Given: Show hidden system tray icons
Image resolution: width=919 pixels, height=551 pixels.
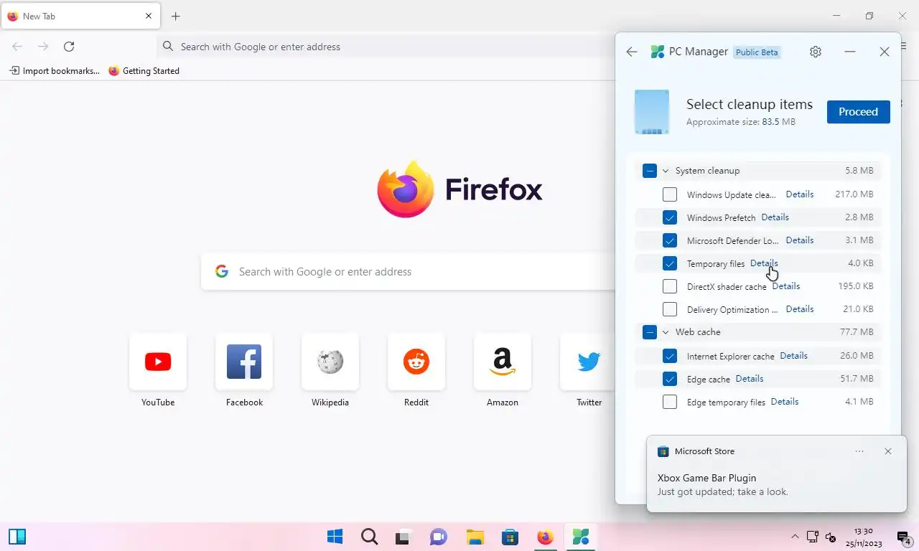Looking at the screenshot, I should (795, 537).
